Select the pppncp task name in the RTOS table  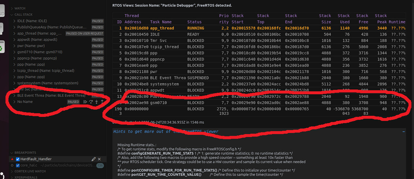pyautogui.click(x=157, y=59)
